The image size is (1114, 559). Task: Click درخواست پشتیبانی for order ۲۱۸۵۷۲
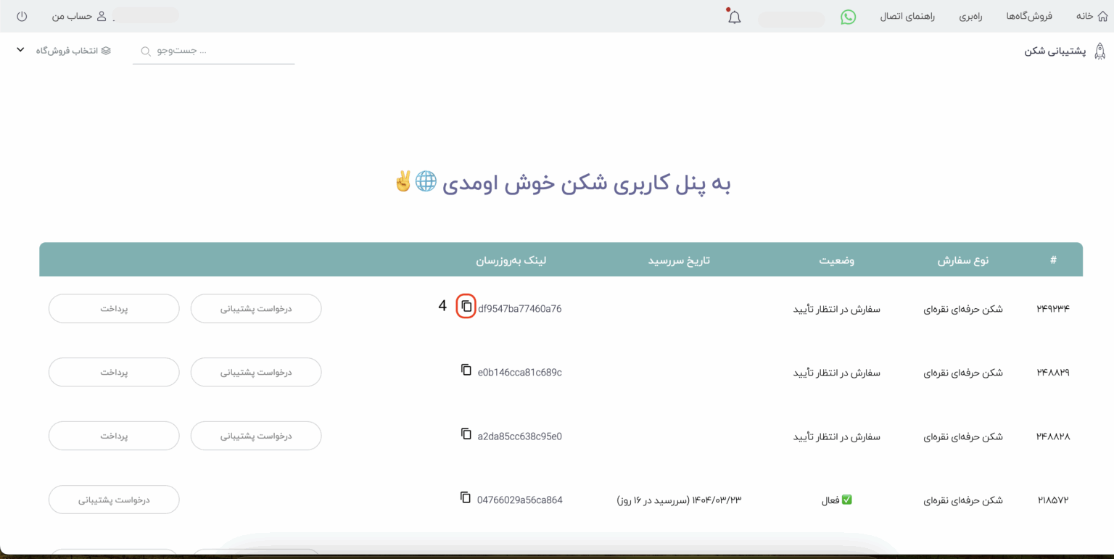(x=113, y=499)
